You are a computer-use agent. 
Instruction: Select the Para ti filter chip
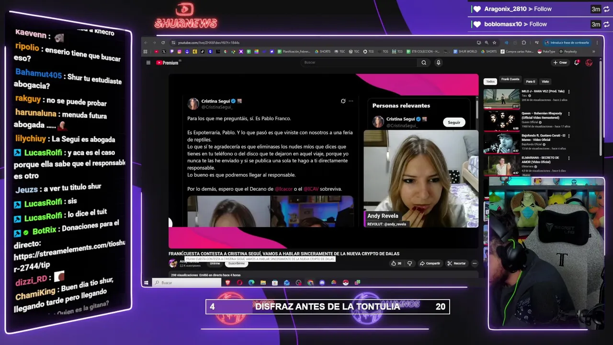tap(530, 81)
